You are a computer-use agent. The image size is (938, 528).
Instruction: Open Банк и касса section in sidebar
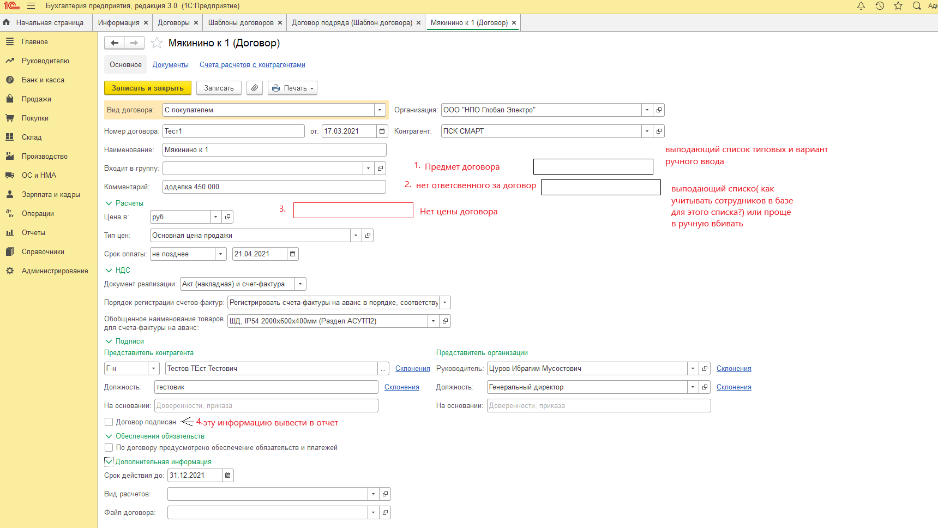(x=43, y=80)
